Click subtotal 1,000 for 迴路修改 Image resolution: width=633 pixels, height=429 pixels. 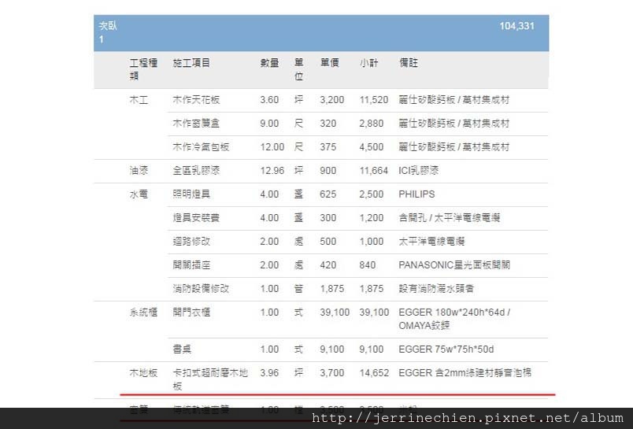372,242
